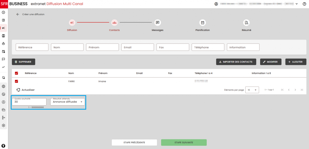Expand the Résultat attendu dropdown
Image resolution: width=309 pixels, height=149 pixels.
pyautogui.click(x=68, y=102)
